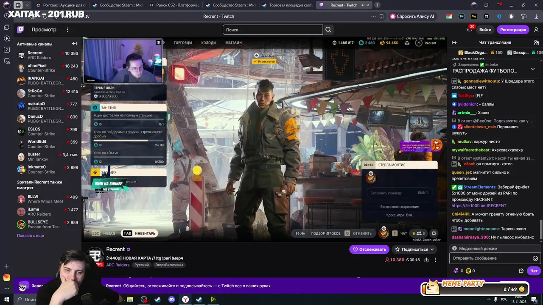Click the StreamElements username in chat

[x=480, y=187]
